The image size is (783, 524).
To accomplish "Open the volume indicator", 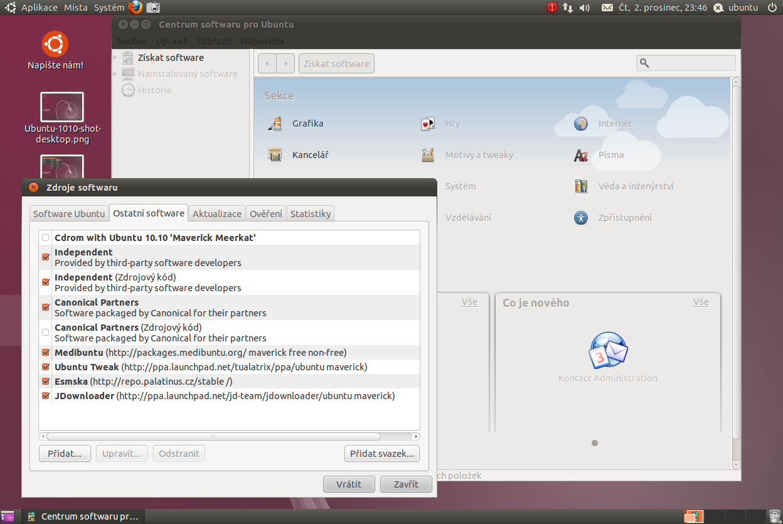I will click(585, 8).
